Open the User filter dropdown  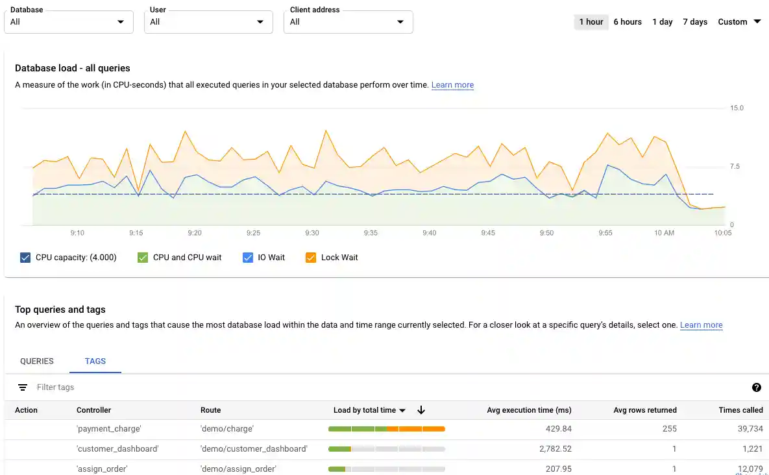[x=208, y=21]
